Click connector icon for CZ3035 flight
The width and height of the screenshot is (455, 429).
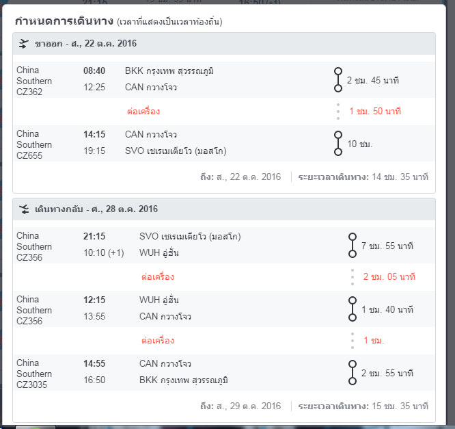point(353,373)
